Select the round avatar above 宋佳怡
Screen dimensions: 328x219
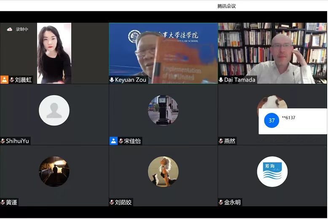(163, 110)
